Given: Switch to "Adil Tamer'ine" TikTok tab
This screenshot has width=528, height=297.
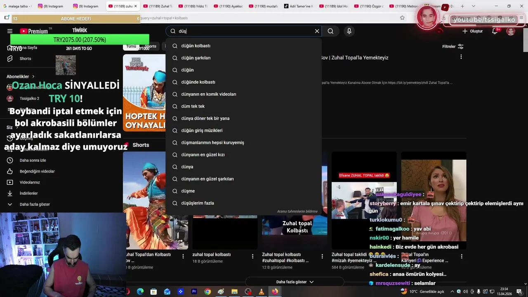Looking at the screenshot, I should [299, 6].
